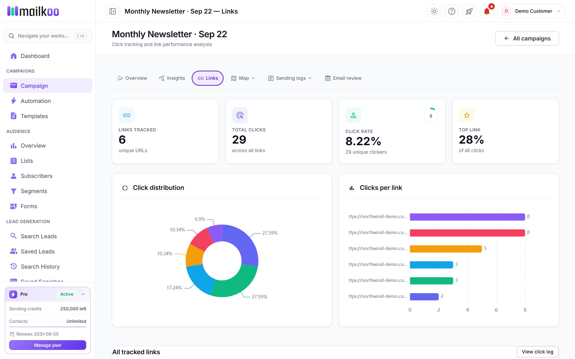Collapse the sidebar panel toggle icon

tap(113, 11)
